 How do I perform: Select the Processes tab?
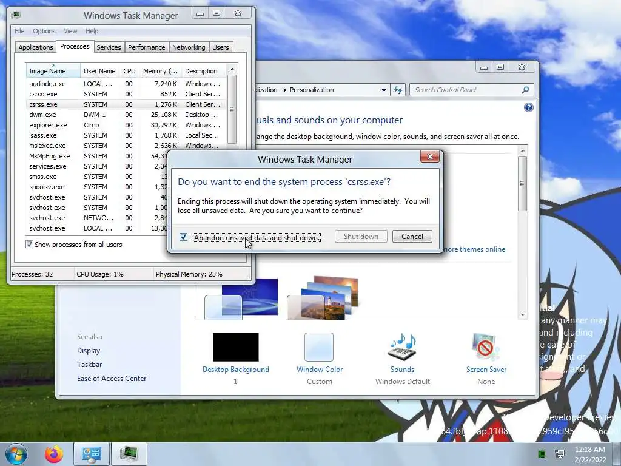point(75,46)
